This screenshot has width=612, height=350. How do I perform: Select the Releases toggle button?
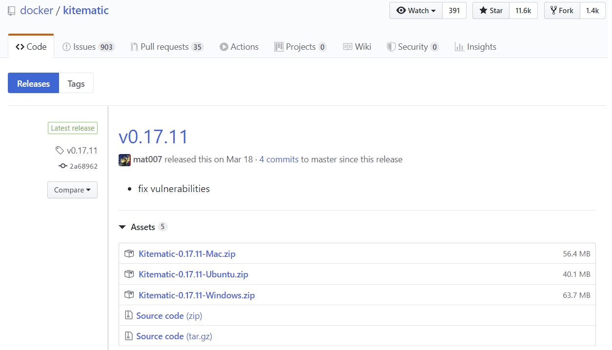tap(33, 83)
